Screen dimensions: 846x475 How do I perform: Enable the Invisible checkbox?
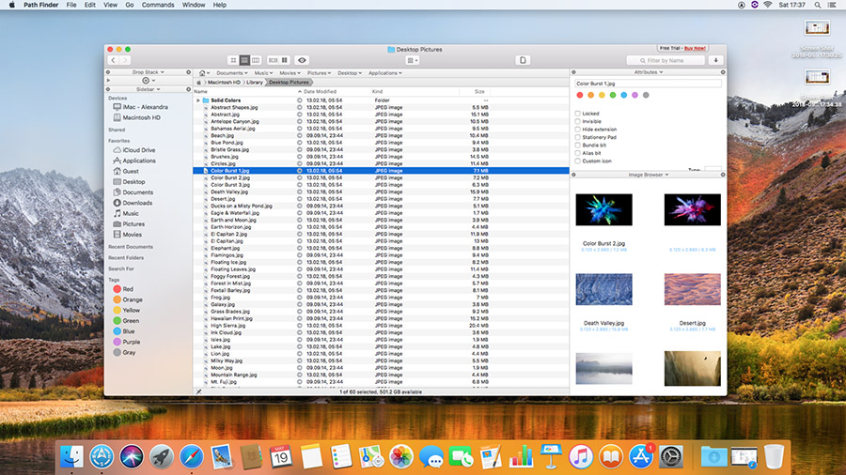click(578, 121)
